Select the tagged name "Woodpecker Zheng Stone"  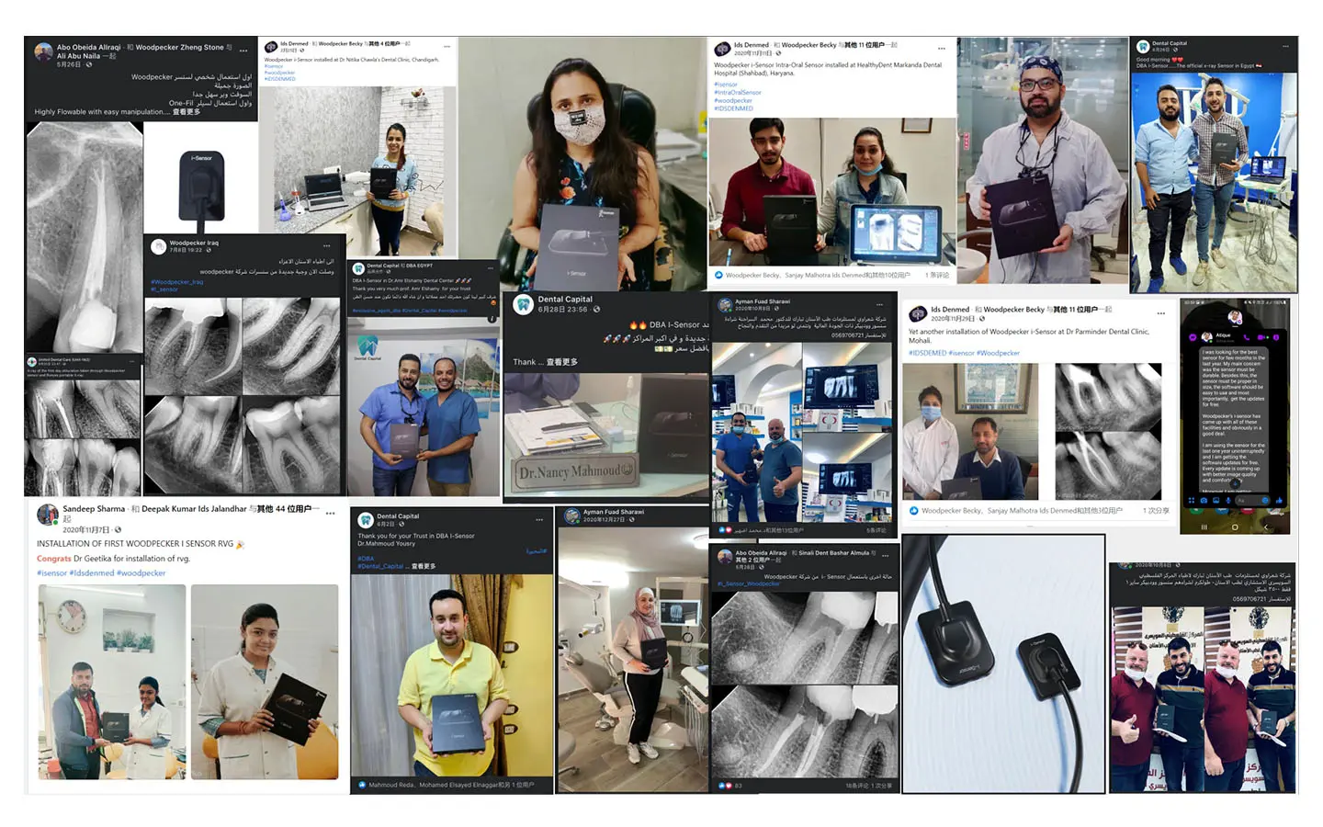tap(179, 47)
